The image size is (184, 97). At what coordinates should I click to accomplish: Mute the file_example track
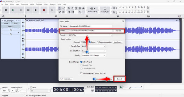(x=6, y=23)
